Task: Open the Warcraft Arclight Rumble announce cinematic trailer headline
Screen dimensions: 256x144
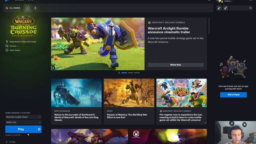Action: coord(169,30)
